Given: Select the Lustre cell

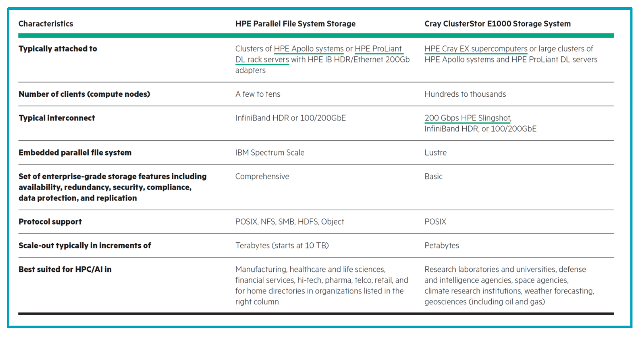Looking at the screenshot, I should 435,152.
